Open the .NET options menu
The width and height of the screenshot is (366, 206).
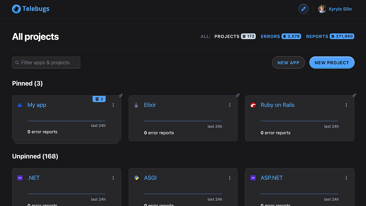point(113,178)
